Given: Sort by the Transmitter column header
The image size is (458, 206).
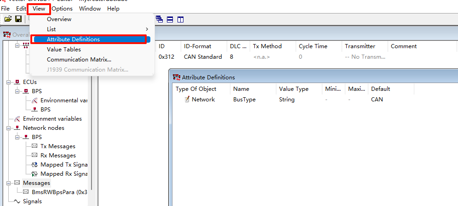Looking at the screenshot, I should 365,46.
